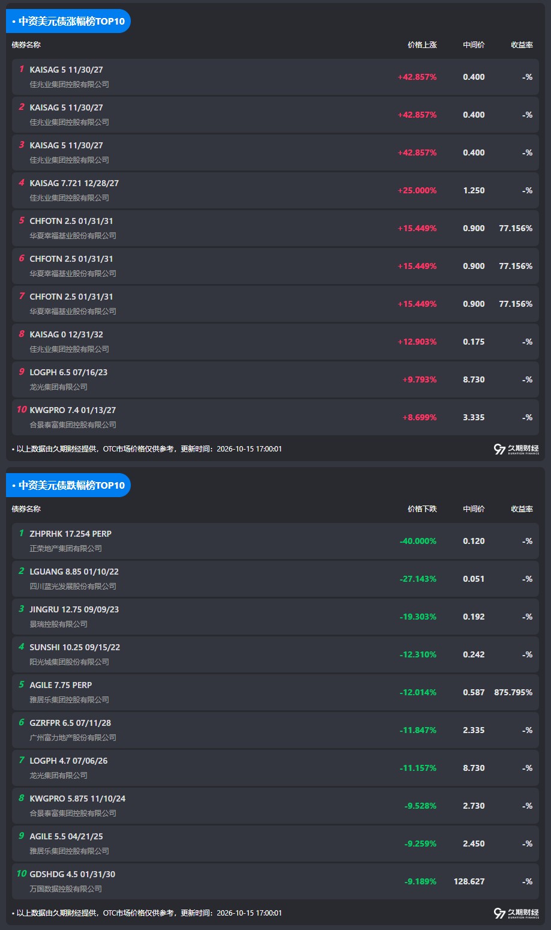The width and height of the screenshot is (551, 930).
Task: Click the -12.310% price drop value
Action: click(x=418, y=654)
